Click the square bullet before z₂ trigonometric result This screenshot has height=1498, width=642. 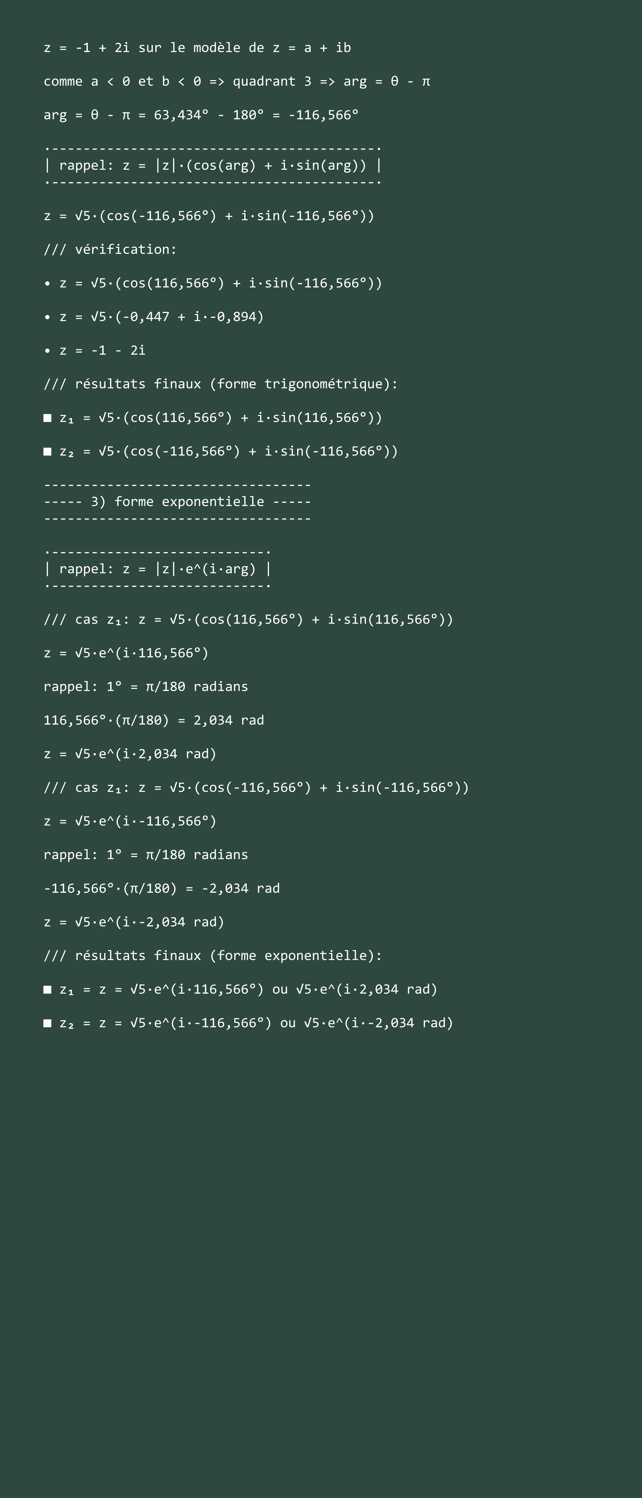48,452
